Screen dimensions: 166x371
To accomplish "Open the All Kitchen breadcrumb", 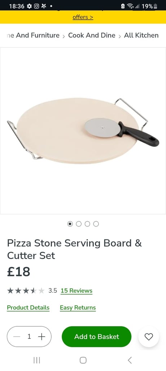I will [x=141, y=35].
